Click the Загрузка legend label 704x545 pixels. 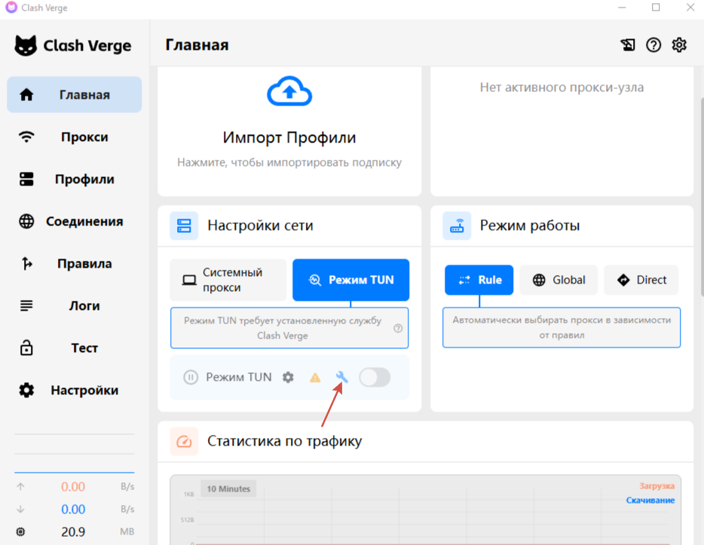[657, 485]
